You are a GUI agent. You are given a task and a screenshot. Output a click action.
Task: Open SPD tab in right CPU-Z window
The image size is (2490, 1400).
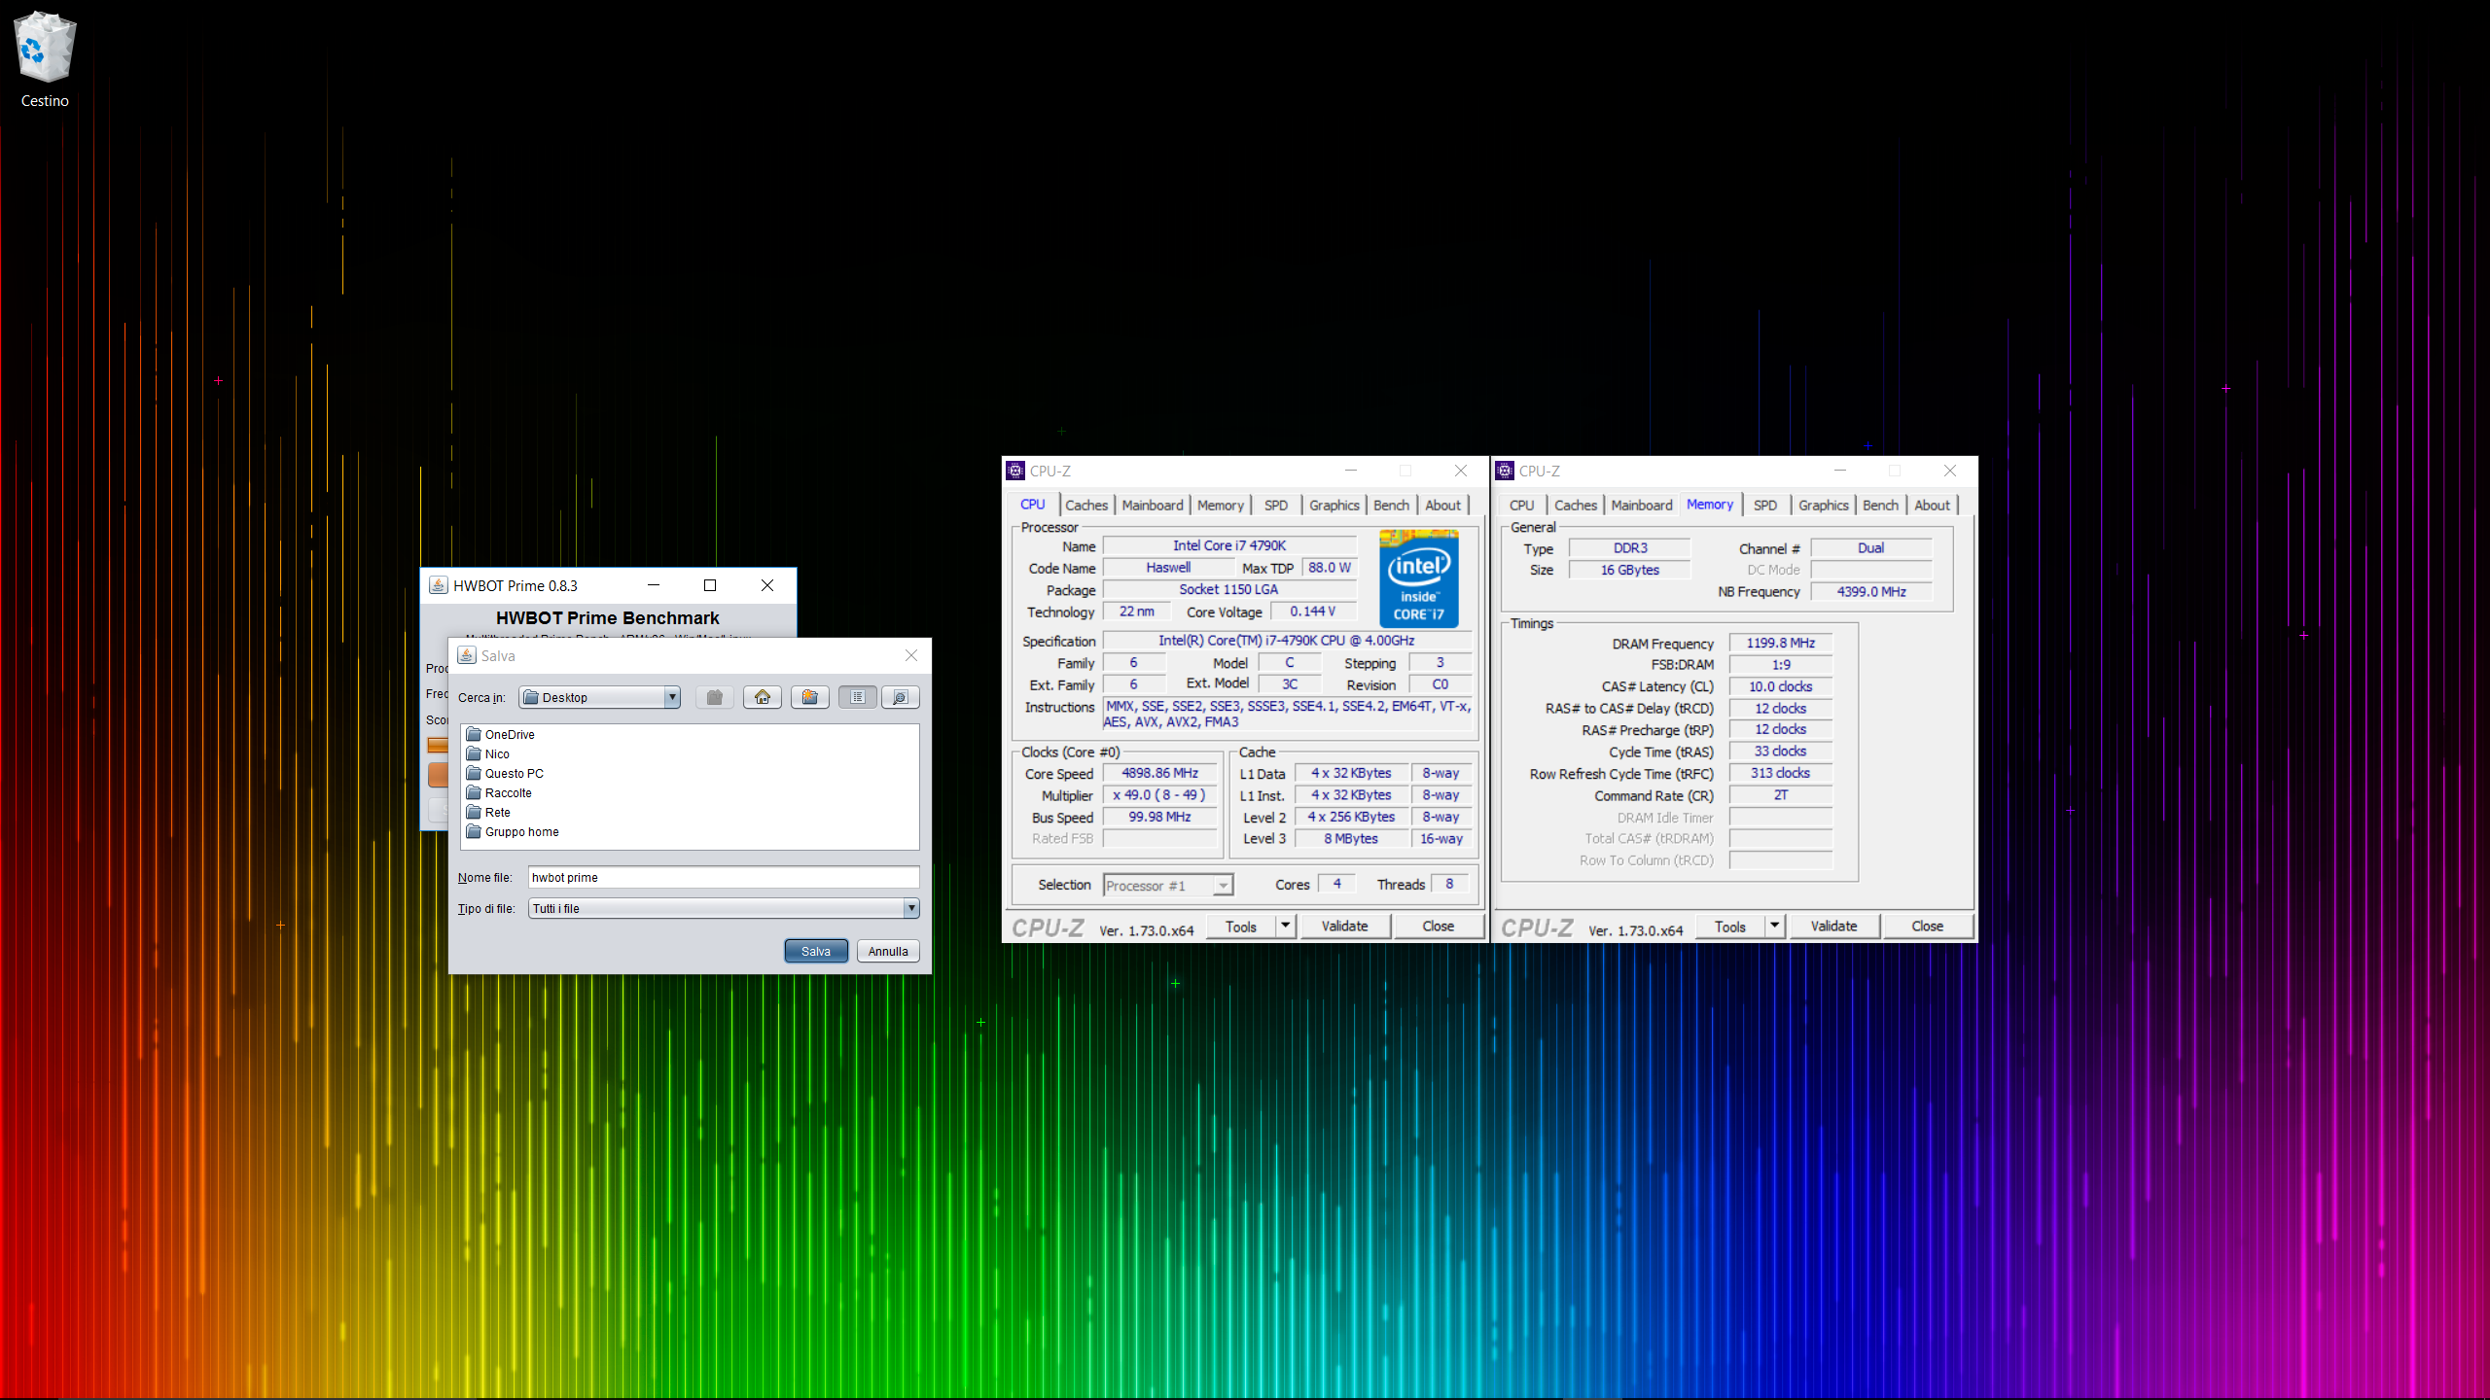click(x=1765, y=506)
